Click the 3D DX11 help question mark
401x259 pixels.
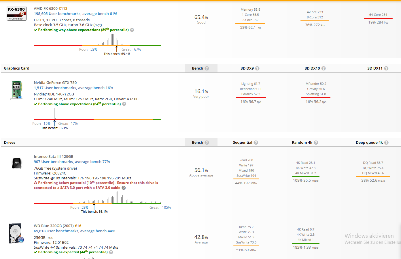pyautogui.click(x=386, y=68)
